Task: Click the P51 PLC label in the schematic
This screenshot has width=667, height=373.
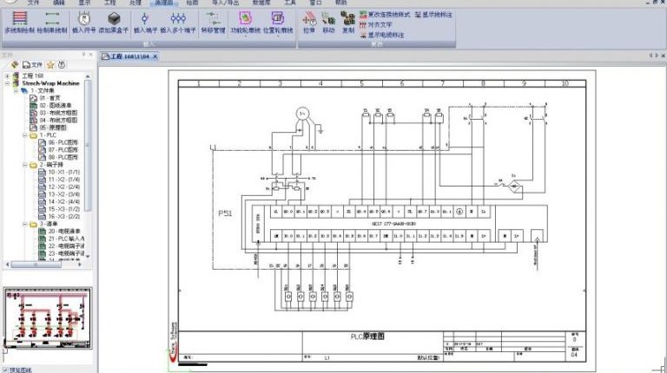Action: point(225,213)
